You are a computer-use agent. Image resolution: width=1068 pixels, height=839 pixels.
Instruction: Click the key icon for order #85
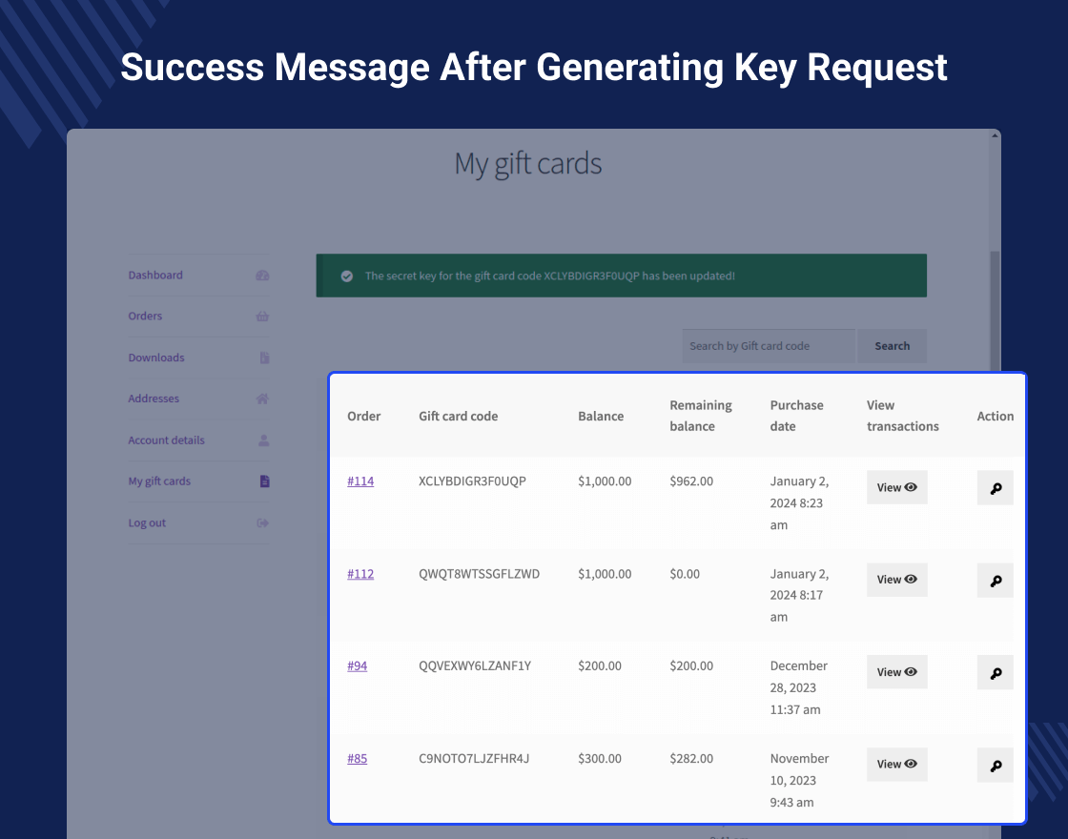click(995, 765)
